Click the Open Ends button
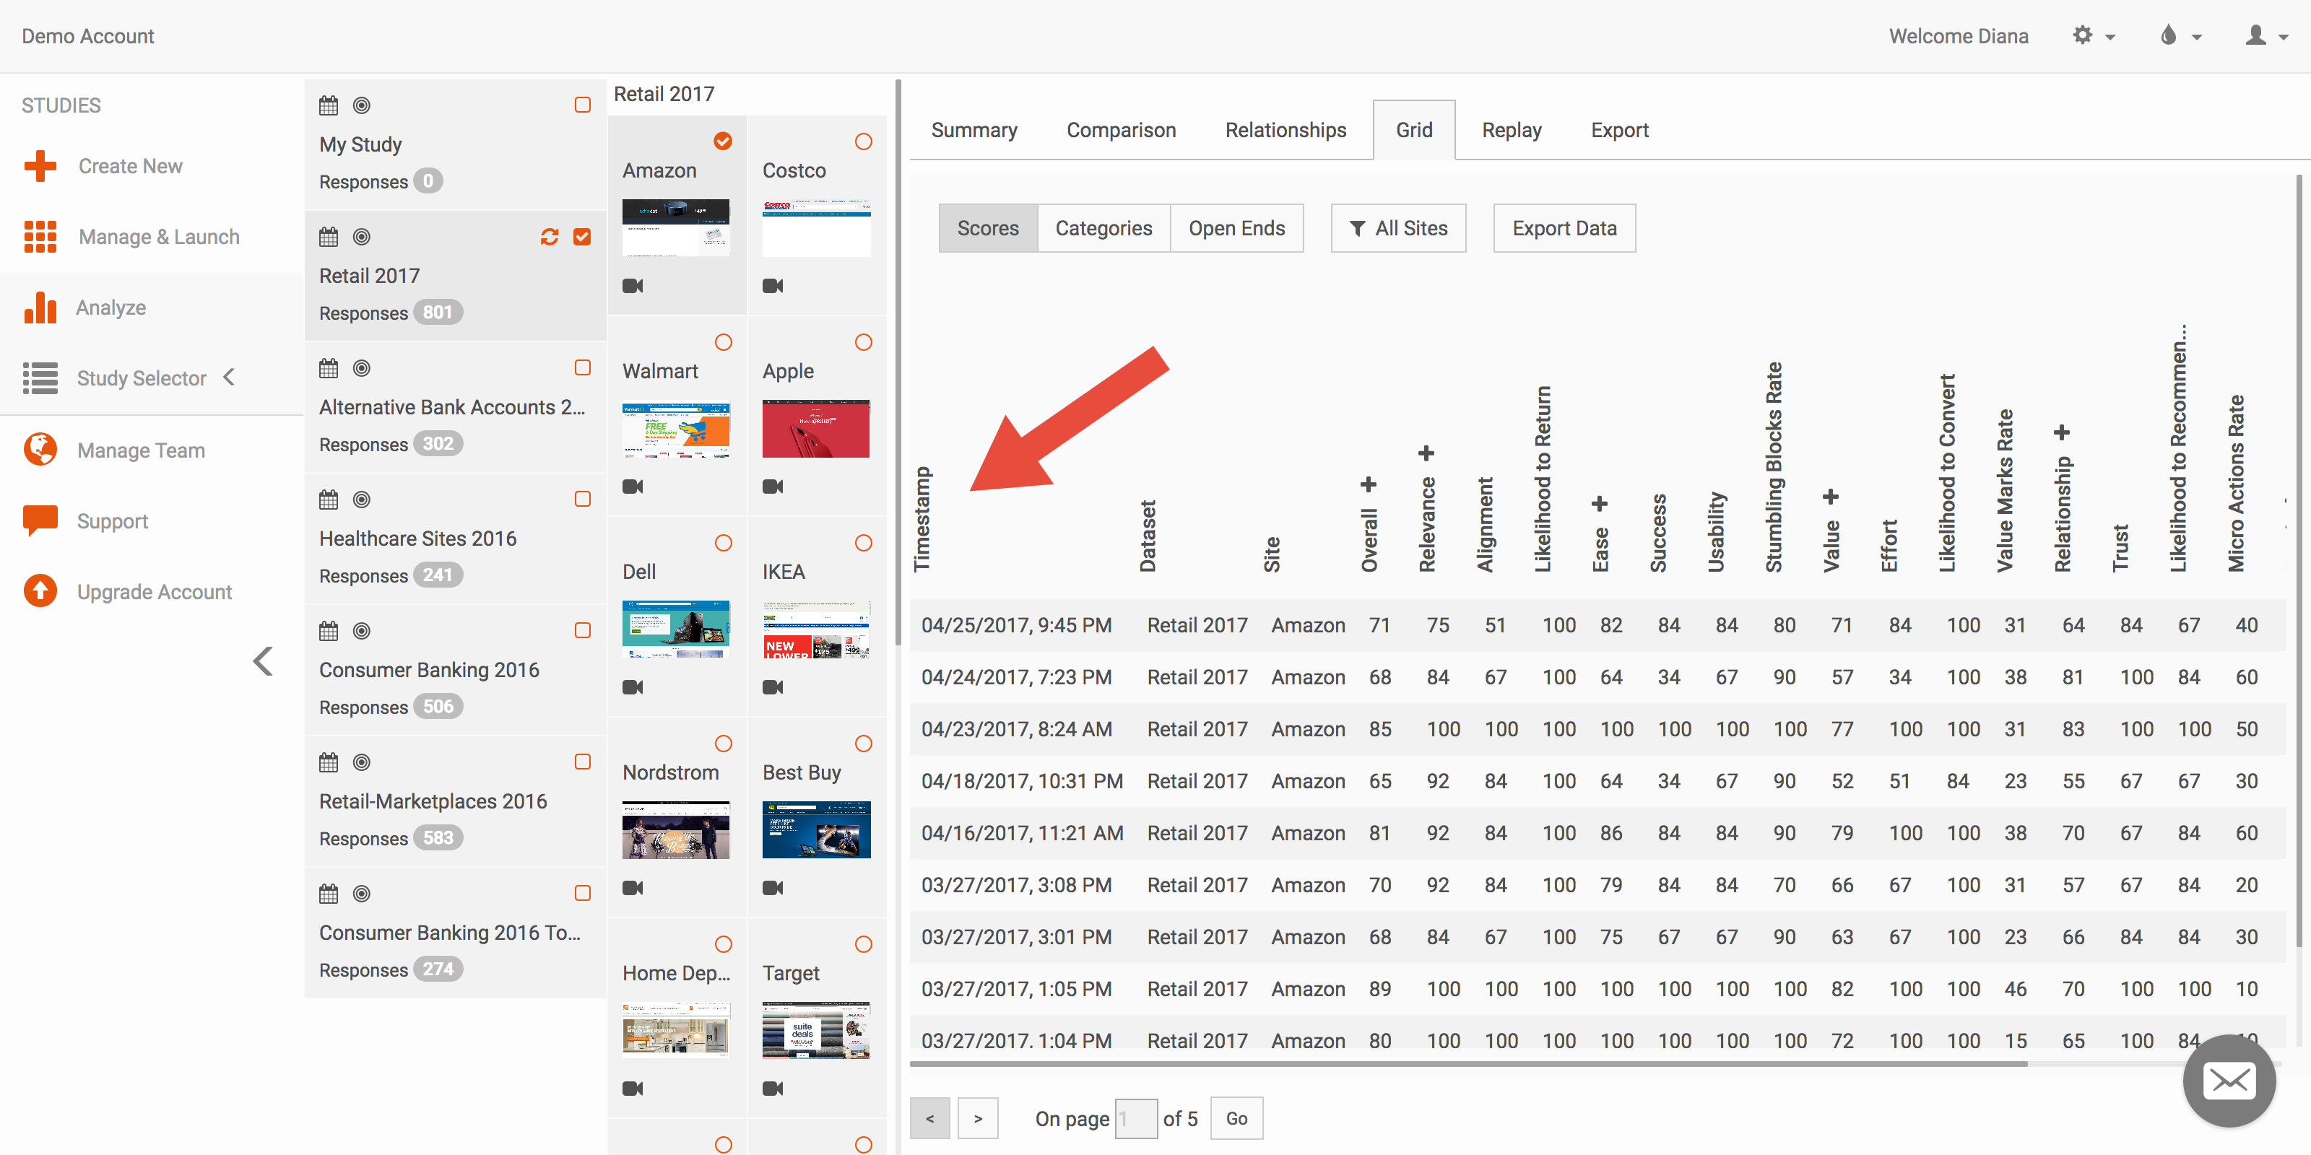The image size is (2311, 1155). click(1236, 228)
